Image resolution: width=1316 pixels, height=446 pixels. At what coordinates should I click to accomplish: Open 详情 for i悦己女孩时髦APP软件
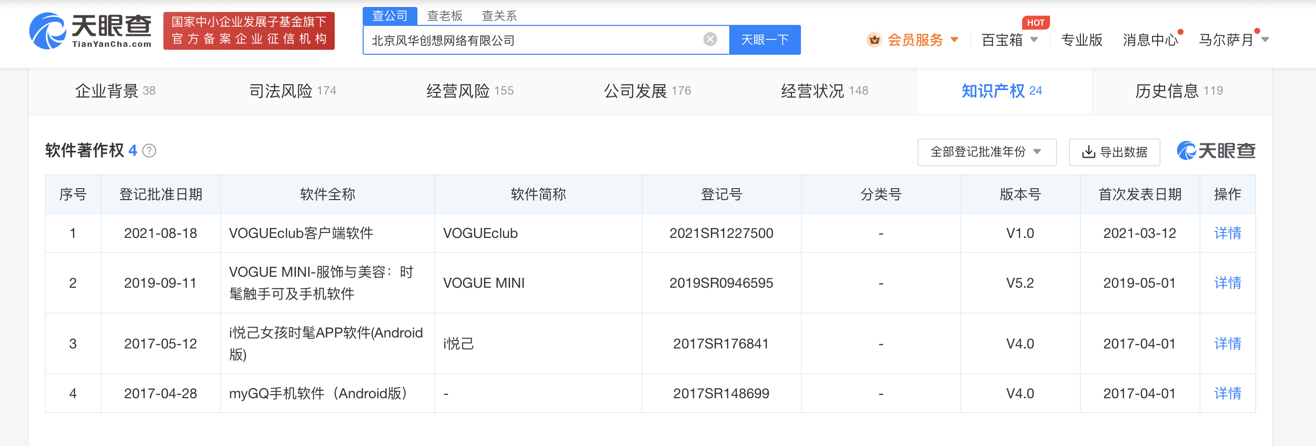1227,343
